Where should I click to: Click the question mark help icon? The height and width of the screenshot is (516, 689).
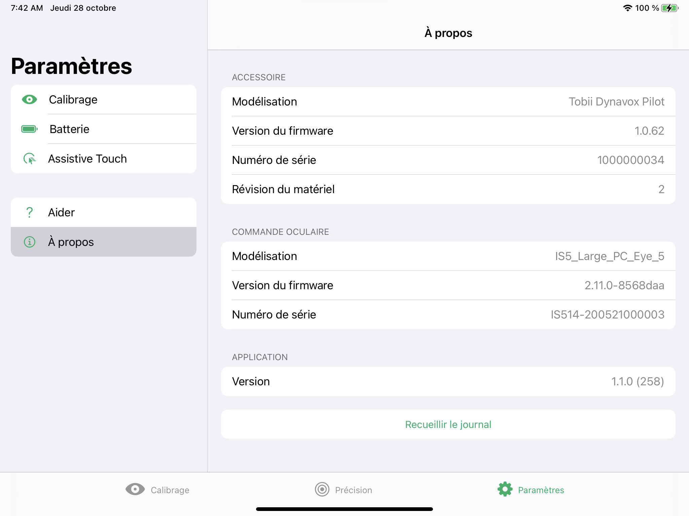(x=30, y=212)
